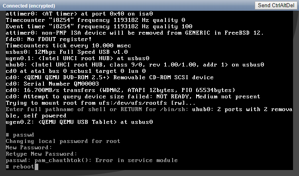Click the usbus0 12Mbps Full Speed line
This screenshot has width=299, height=176.
[67, 52]
